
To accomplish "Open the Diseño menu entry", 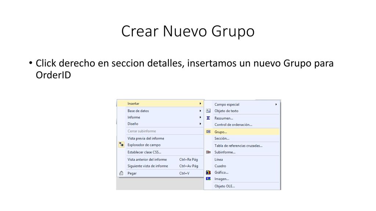I will (x=160, y=124).
